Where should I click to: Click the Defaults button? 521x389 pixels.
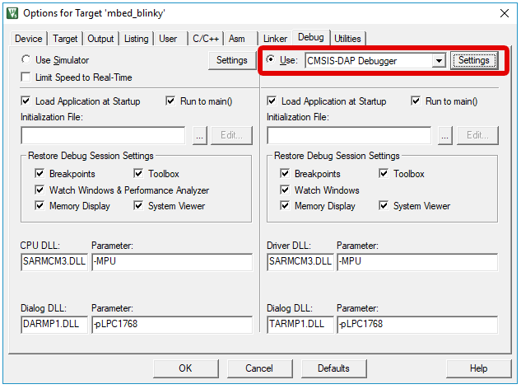coord(333,368)
